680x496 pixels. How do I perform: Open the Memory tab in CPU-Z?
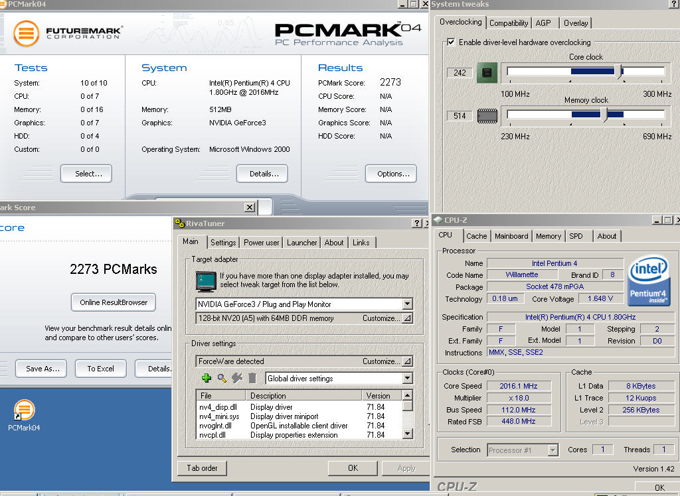[549, 236]
